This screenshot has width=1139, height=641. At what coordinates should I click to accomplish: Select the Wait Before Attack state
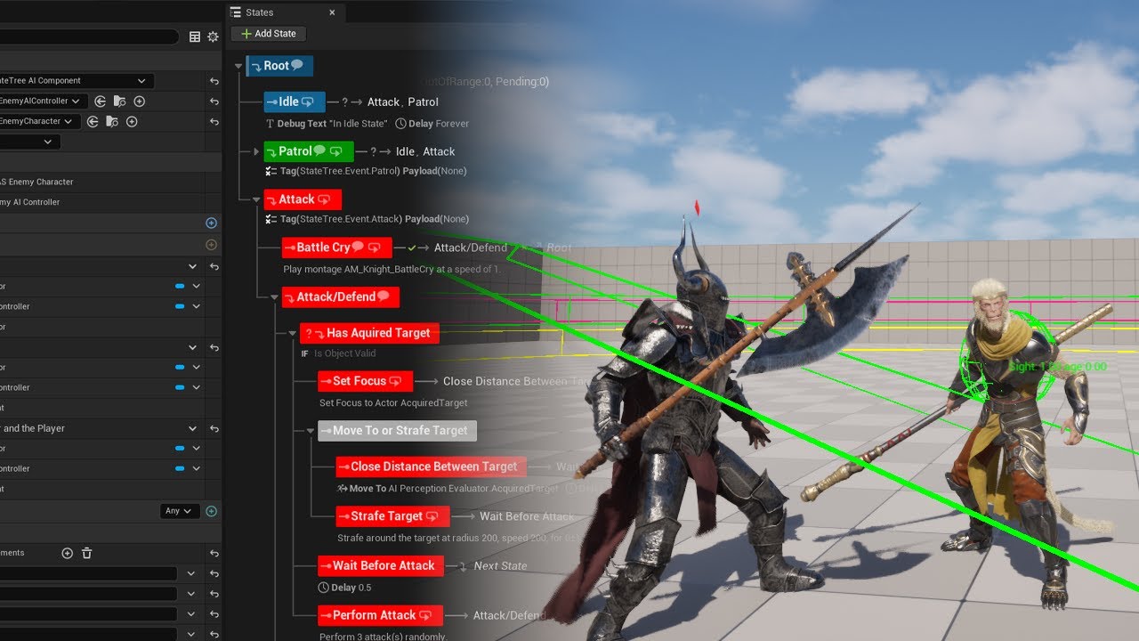click(380, 565)
